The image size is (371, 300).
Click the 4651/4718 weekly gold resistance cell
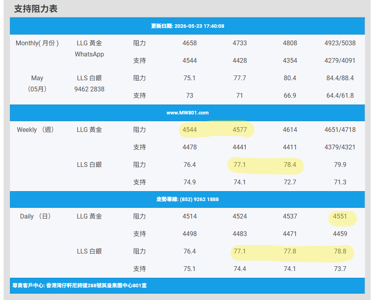click(x=340, y=130)
